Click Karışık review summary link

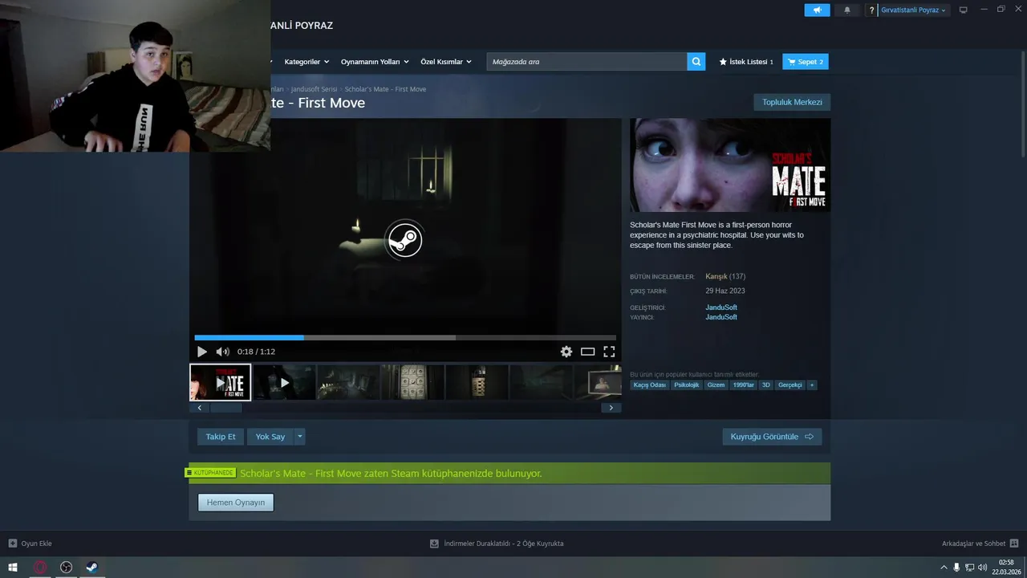click(x=716, y=277)
